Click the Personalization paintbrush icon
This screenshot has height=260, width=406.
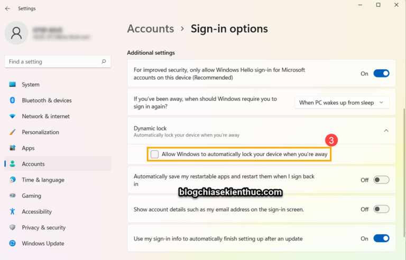pos(12,132)
